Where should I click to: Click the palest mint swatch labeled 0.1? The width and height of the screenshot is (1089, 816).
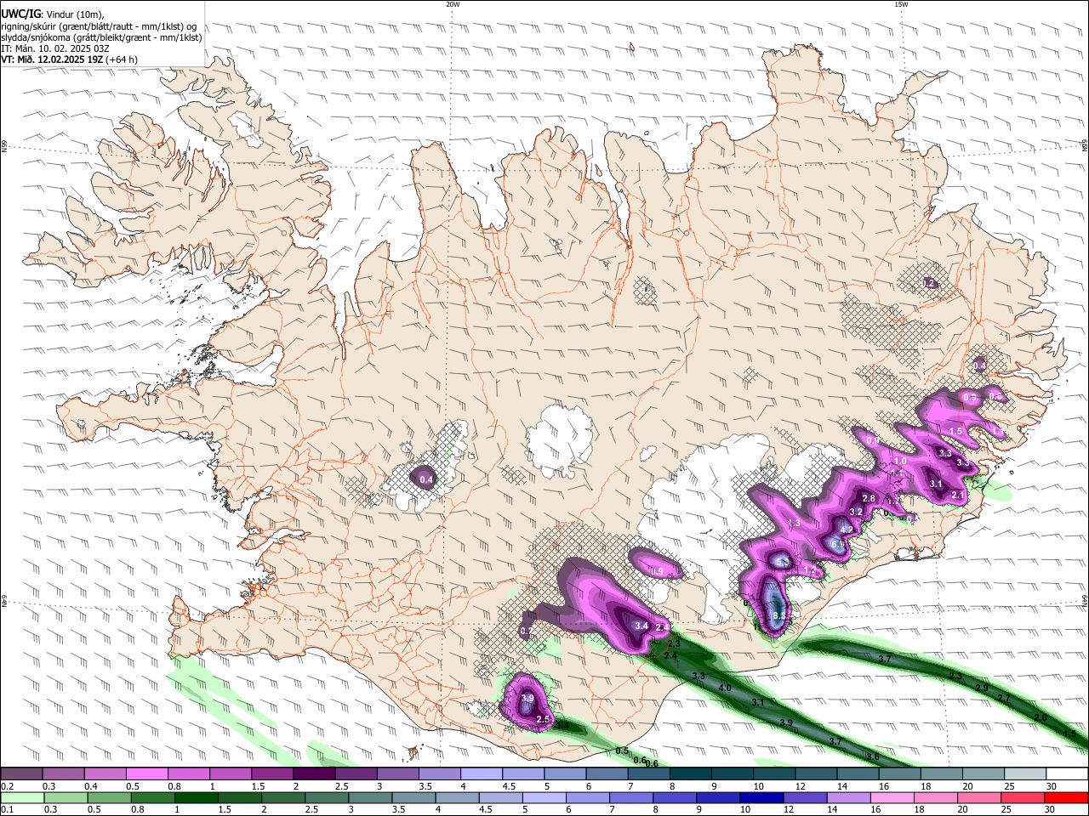[x=22, y=797]
